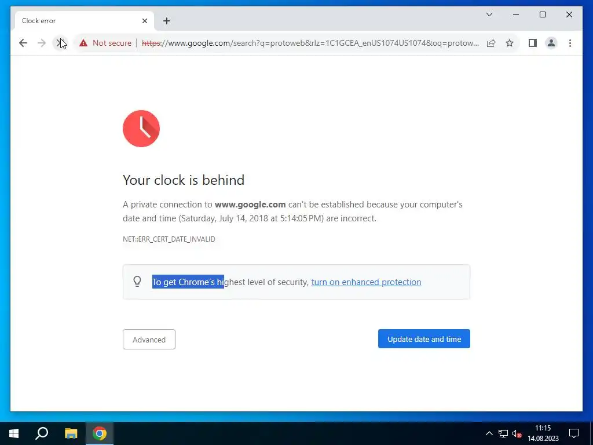The width and height of the screenshot is (593, 445).
Task: Click the muted volume tray icon
Action: click(x=517, y=433)
